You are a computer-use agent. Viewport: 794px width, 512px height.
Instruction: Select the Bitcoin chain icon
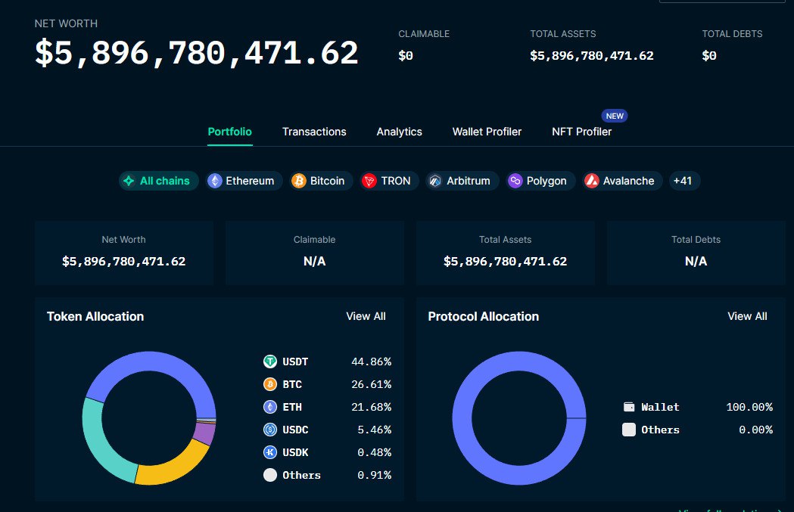tap(299, 181)
